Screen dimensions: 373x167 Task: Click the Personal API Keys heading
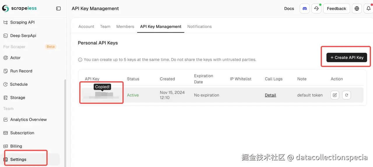[98, 43]
